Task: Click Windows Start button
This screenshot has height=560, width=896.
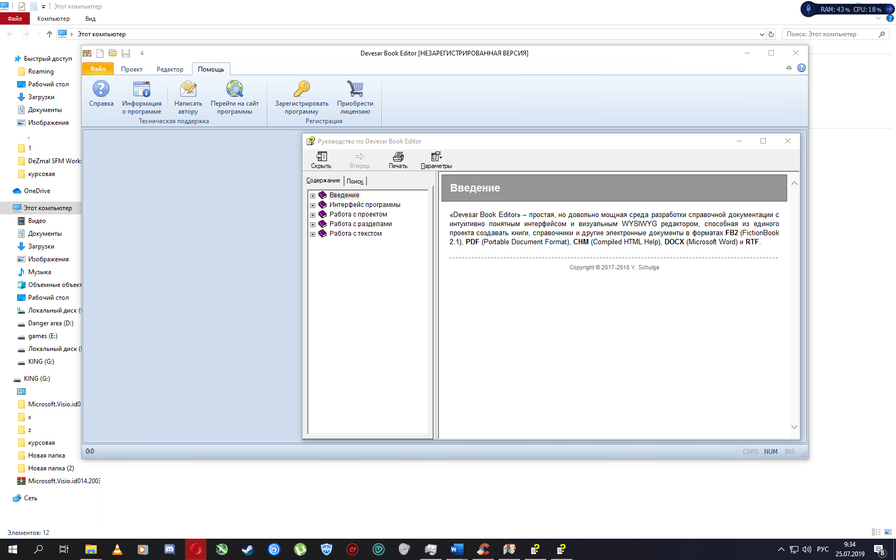Action: pyautogui.click(x=13, y=549)
